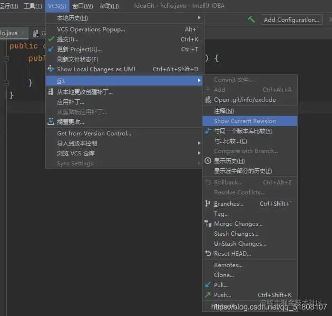Click the undo arrow icon beside Rollback
The height and width of the screenshot is (316, 332).
tap(208, 182)
